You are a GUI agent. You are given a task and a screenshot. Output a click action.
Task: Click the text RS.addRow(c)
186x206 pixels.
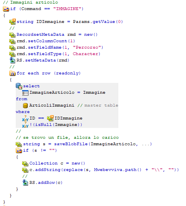(x=46, y=183)
